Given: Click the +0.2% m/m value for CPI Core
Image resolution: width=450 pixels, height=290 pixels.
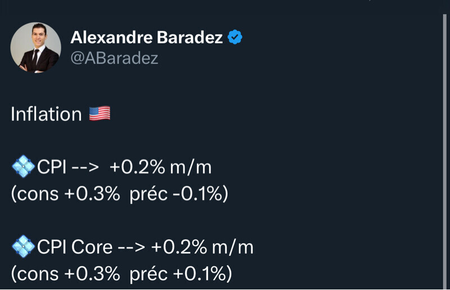Looking at the screenshot, I should tap(202, 247).
